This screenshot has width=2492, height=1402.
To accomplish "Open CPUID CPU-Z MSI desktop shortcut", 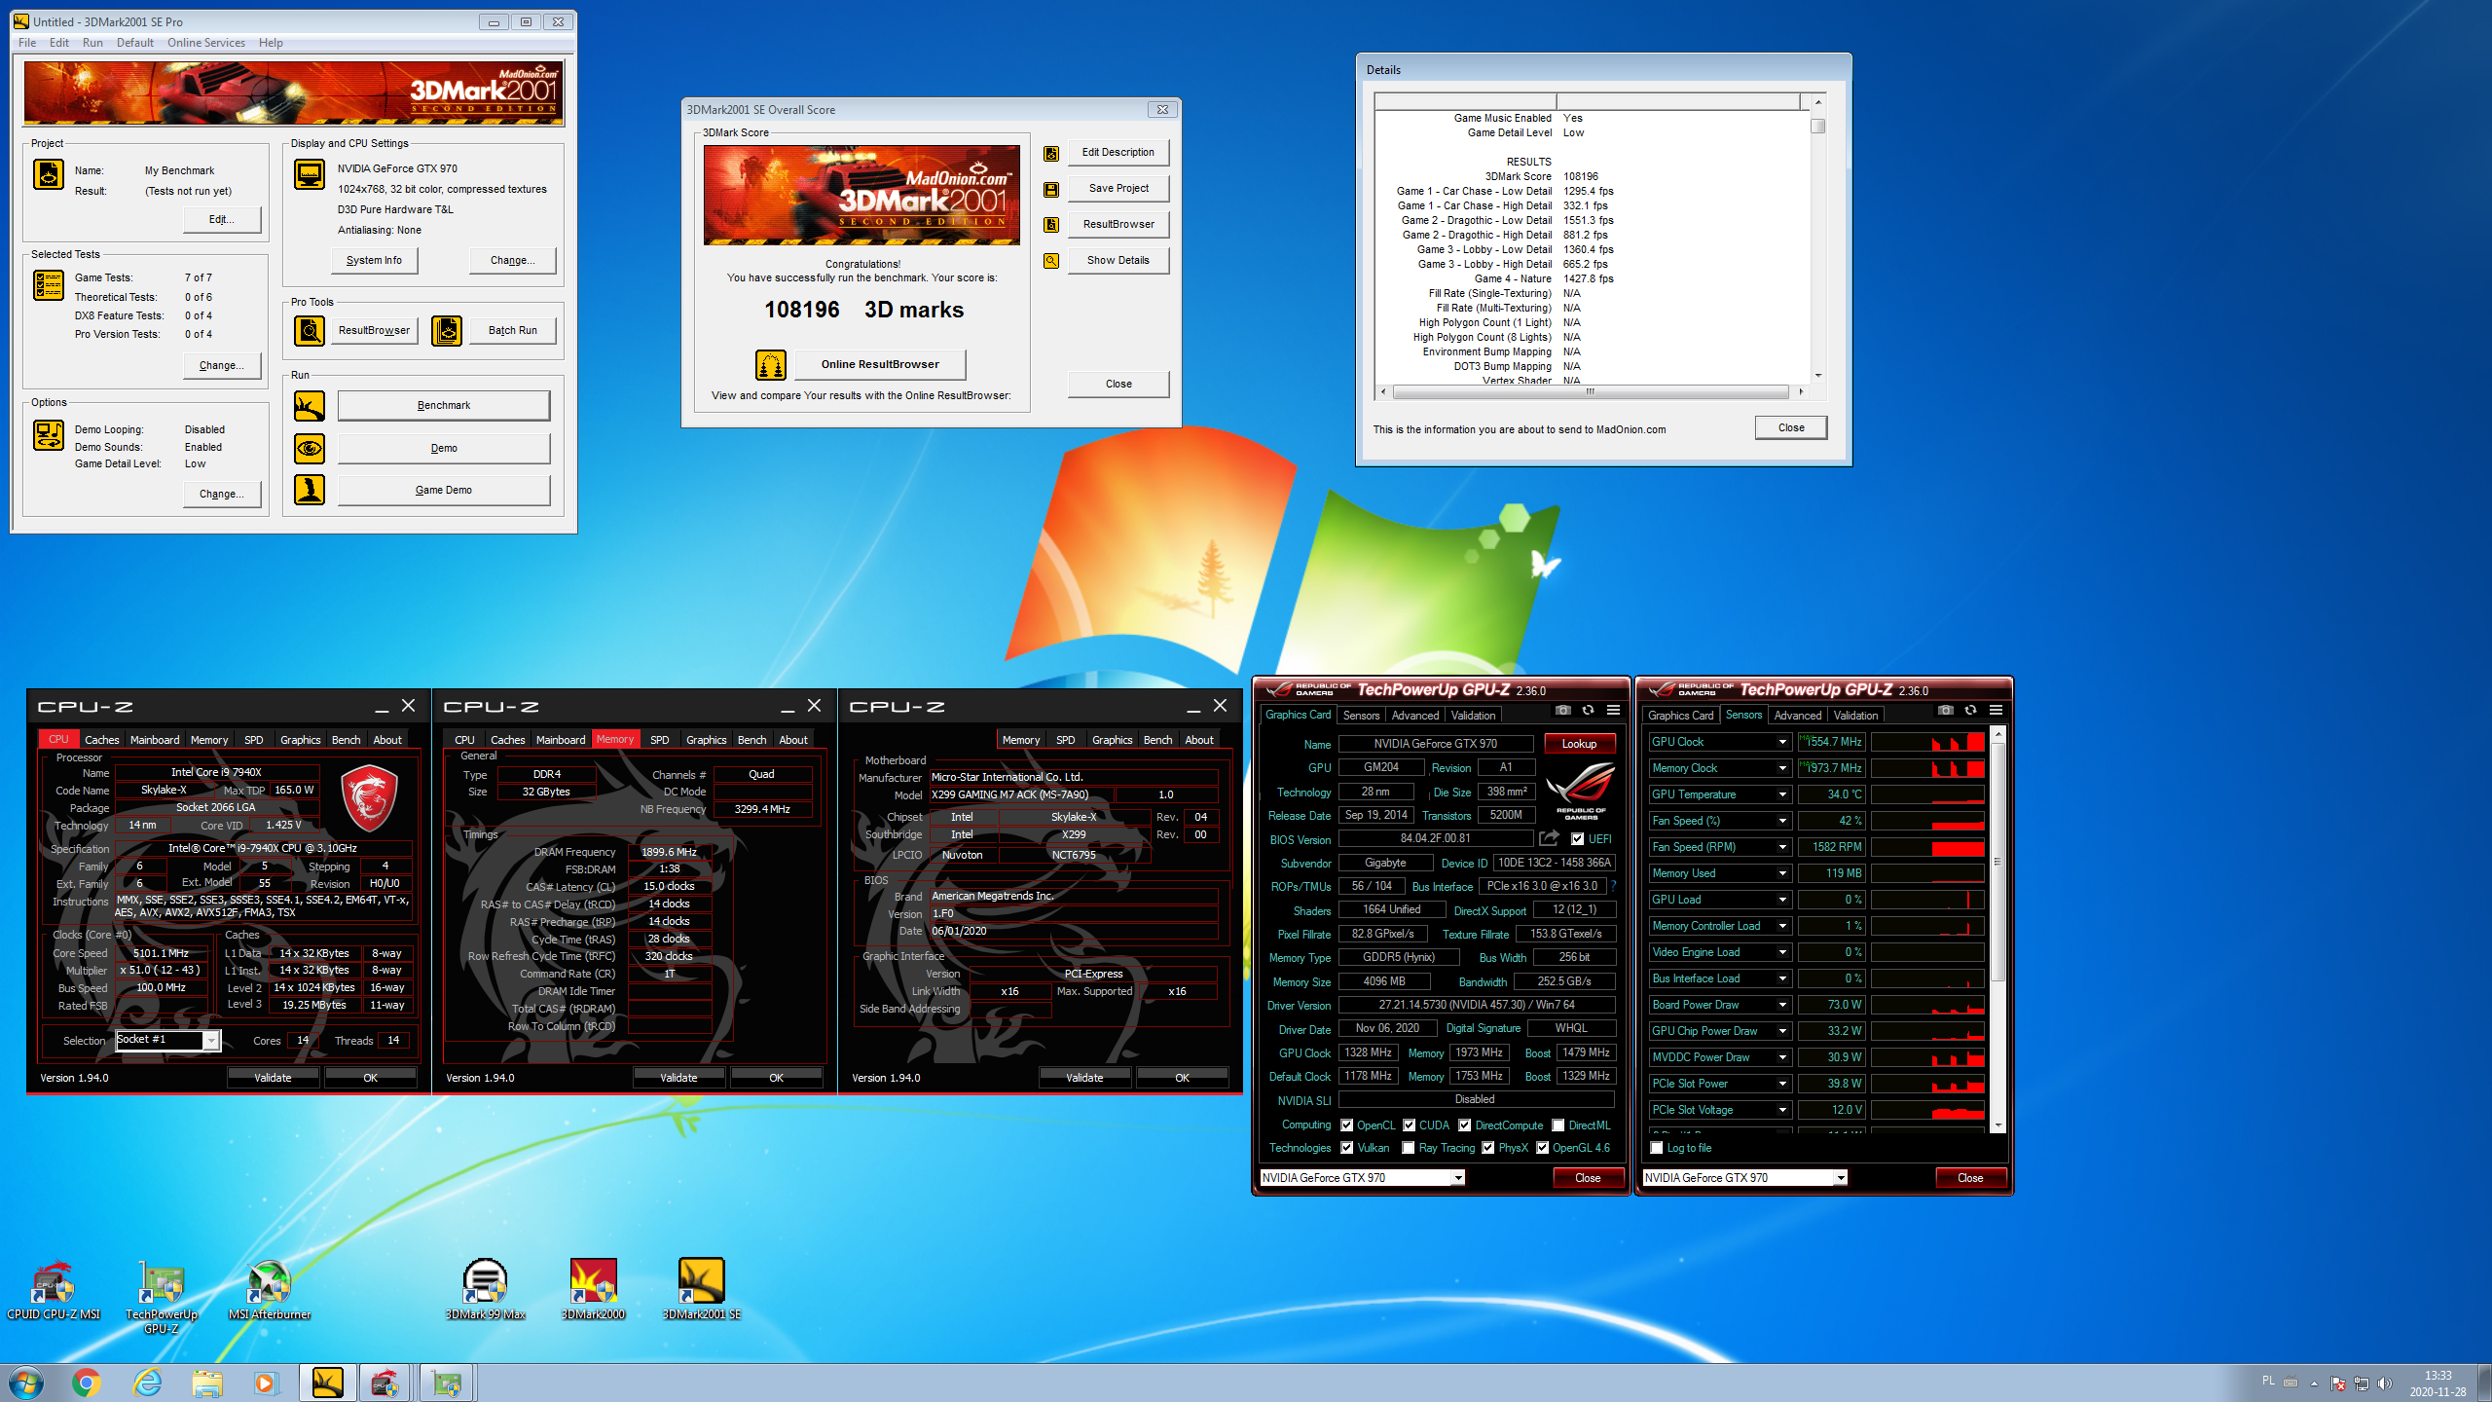I will coord(54,1291).
